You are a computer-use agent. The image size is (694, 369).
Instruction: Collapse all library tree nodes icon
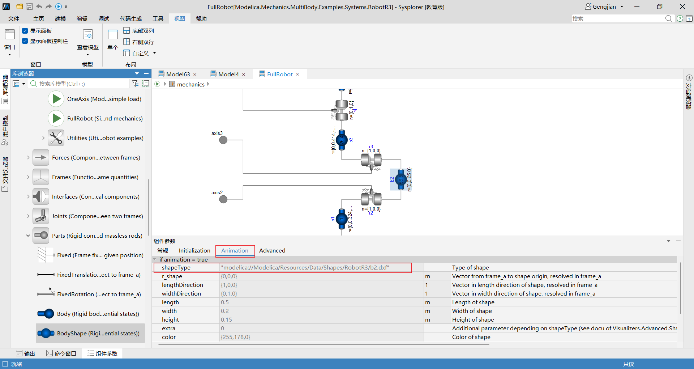pos(146,84)
